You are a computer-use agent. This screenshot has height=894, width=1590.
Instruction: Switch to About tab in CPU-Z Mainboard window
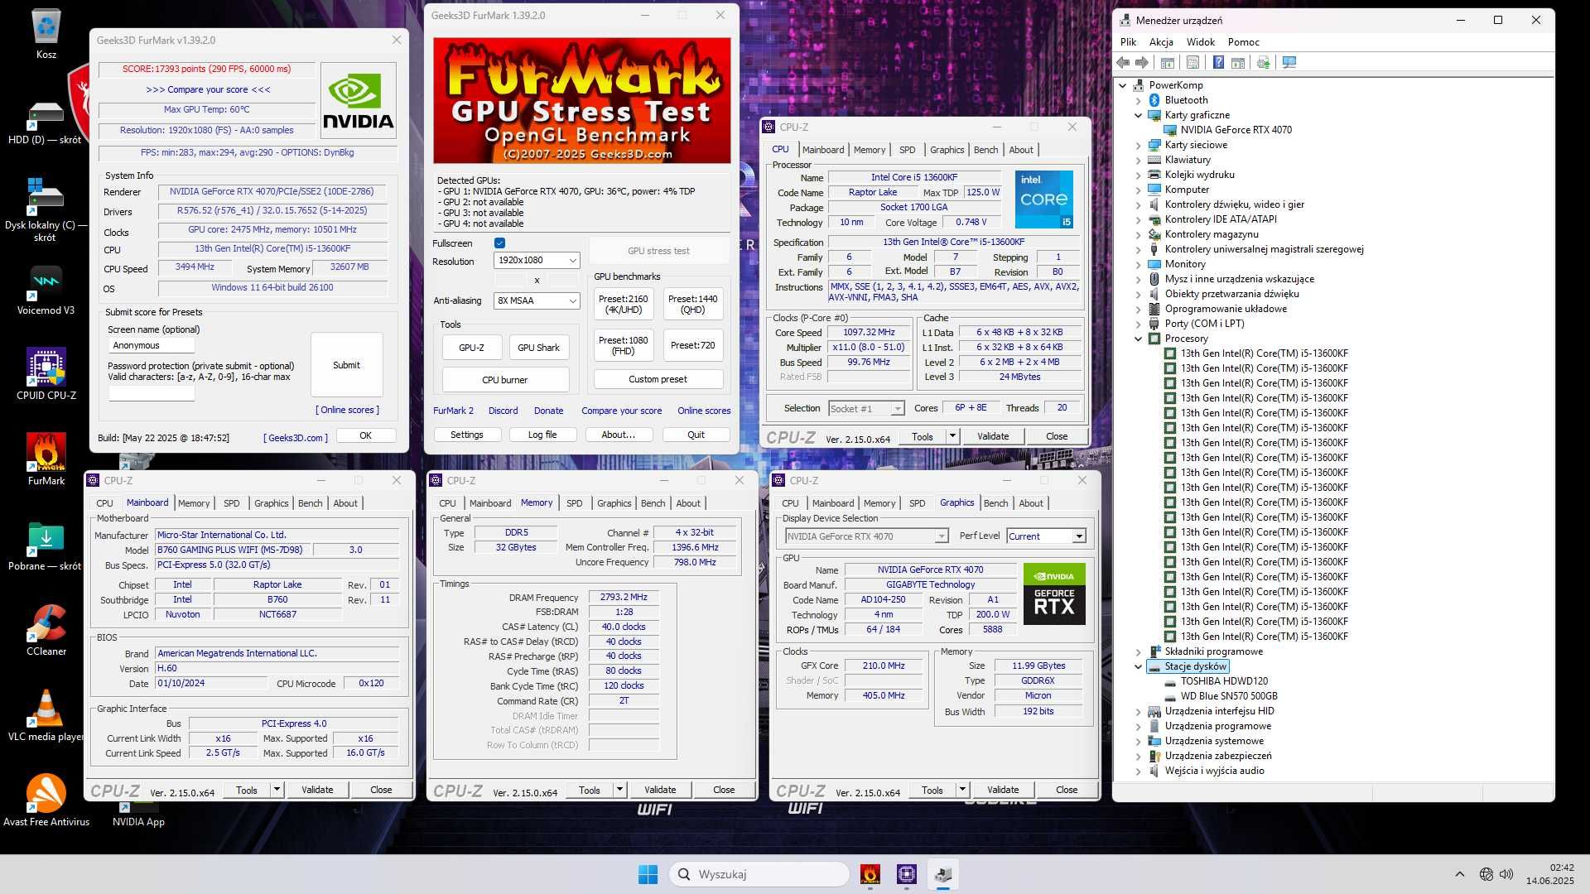pyautogui.click(x=345, y=503)
